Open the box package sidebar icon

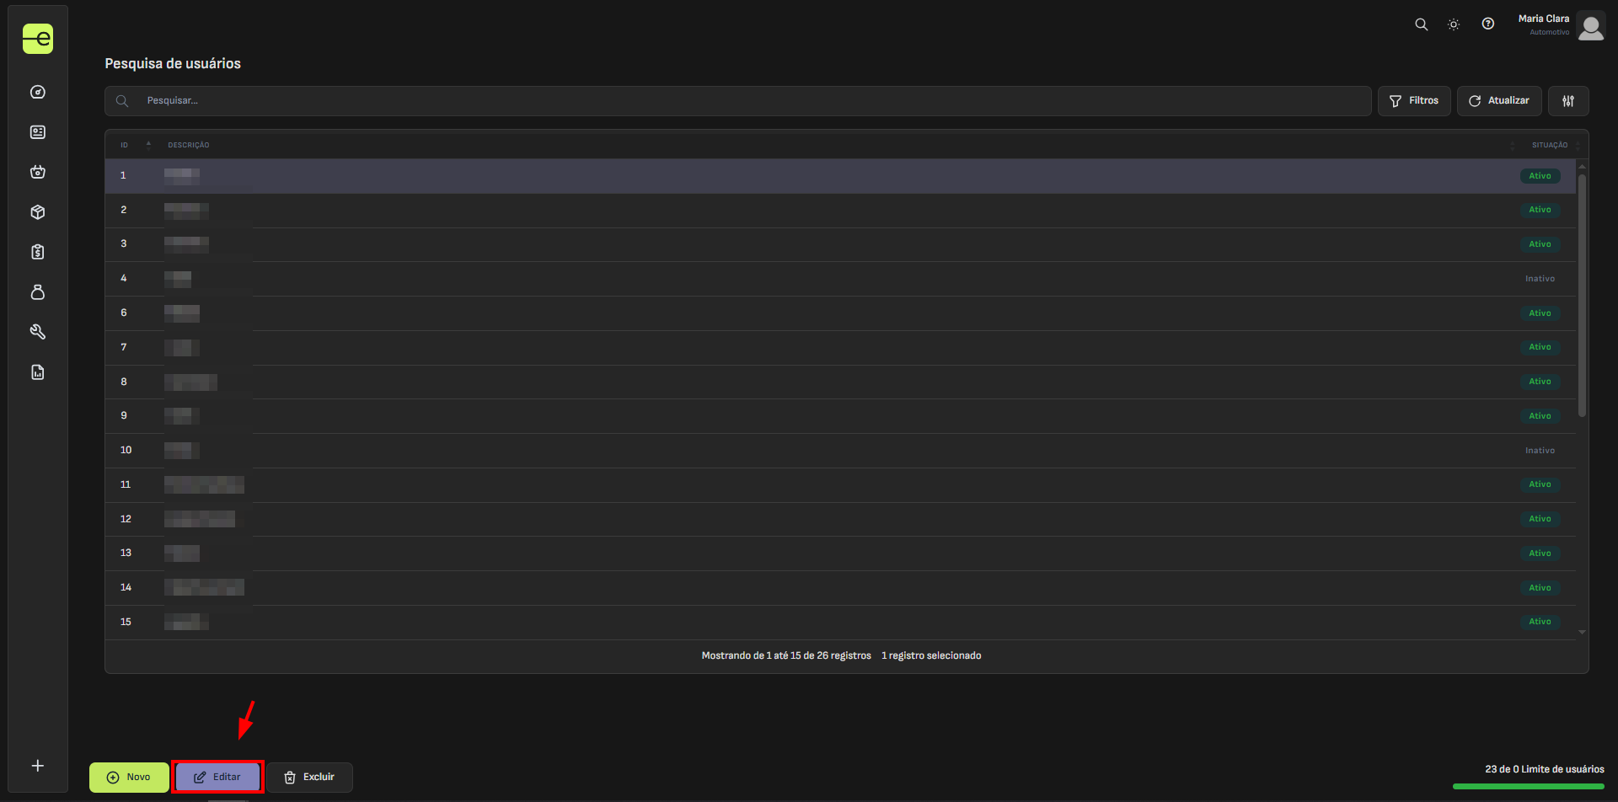point(38,212)
